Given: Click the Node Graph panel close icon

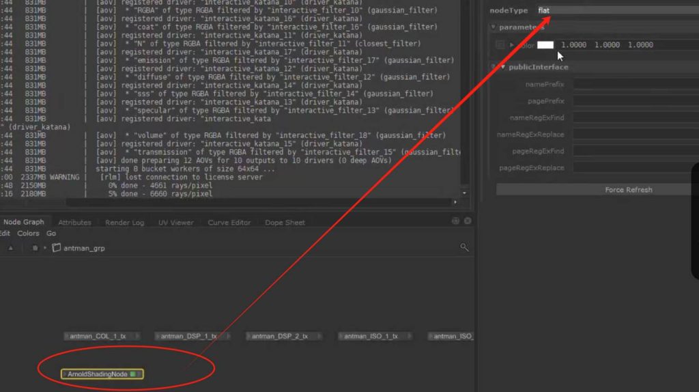Looking at the screenshot, I should tap(468, 221).
